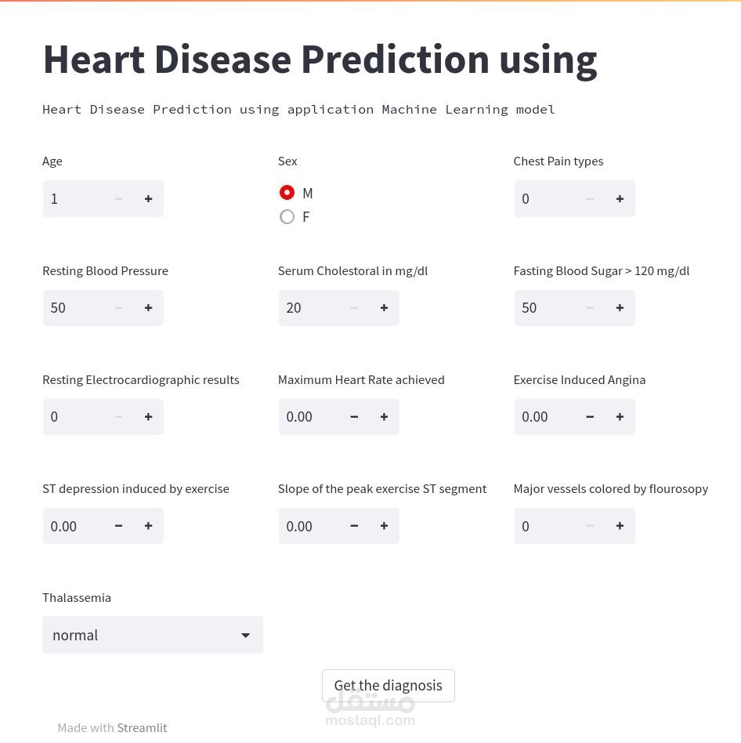Increment Maximum Heart Rate achieved
The height and width of the screenshot is (743, 741).
tap(384, 417)
